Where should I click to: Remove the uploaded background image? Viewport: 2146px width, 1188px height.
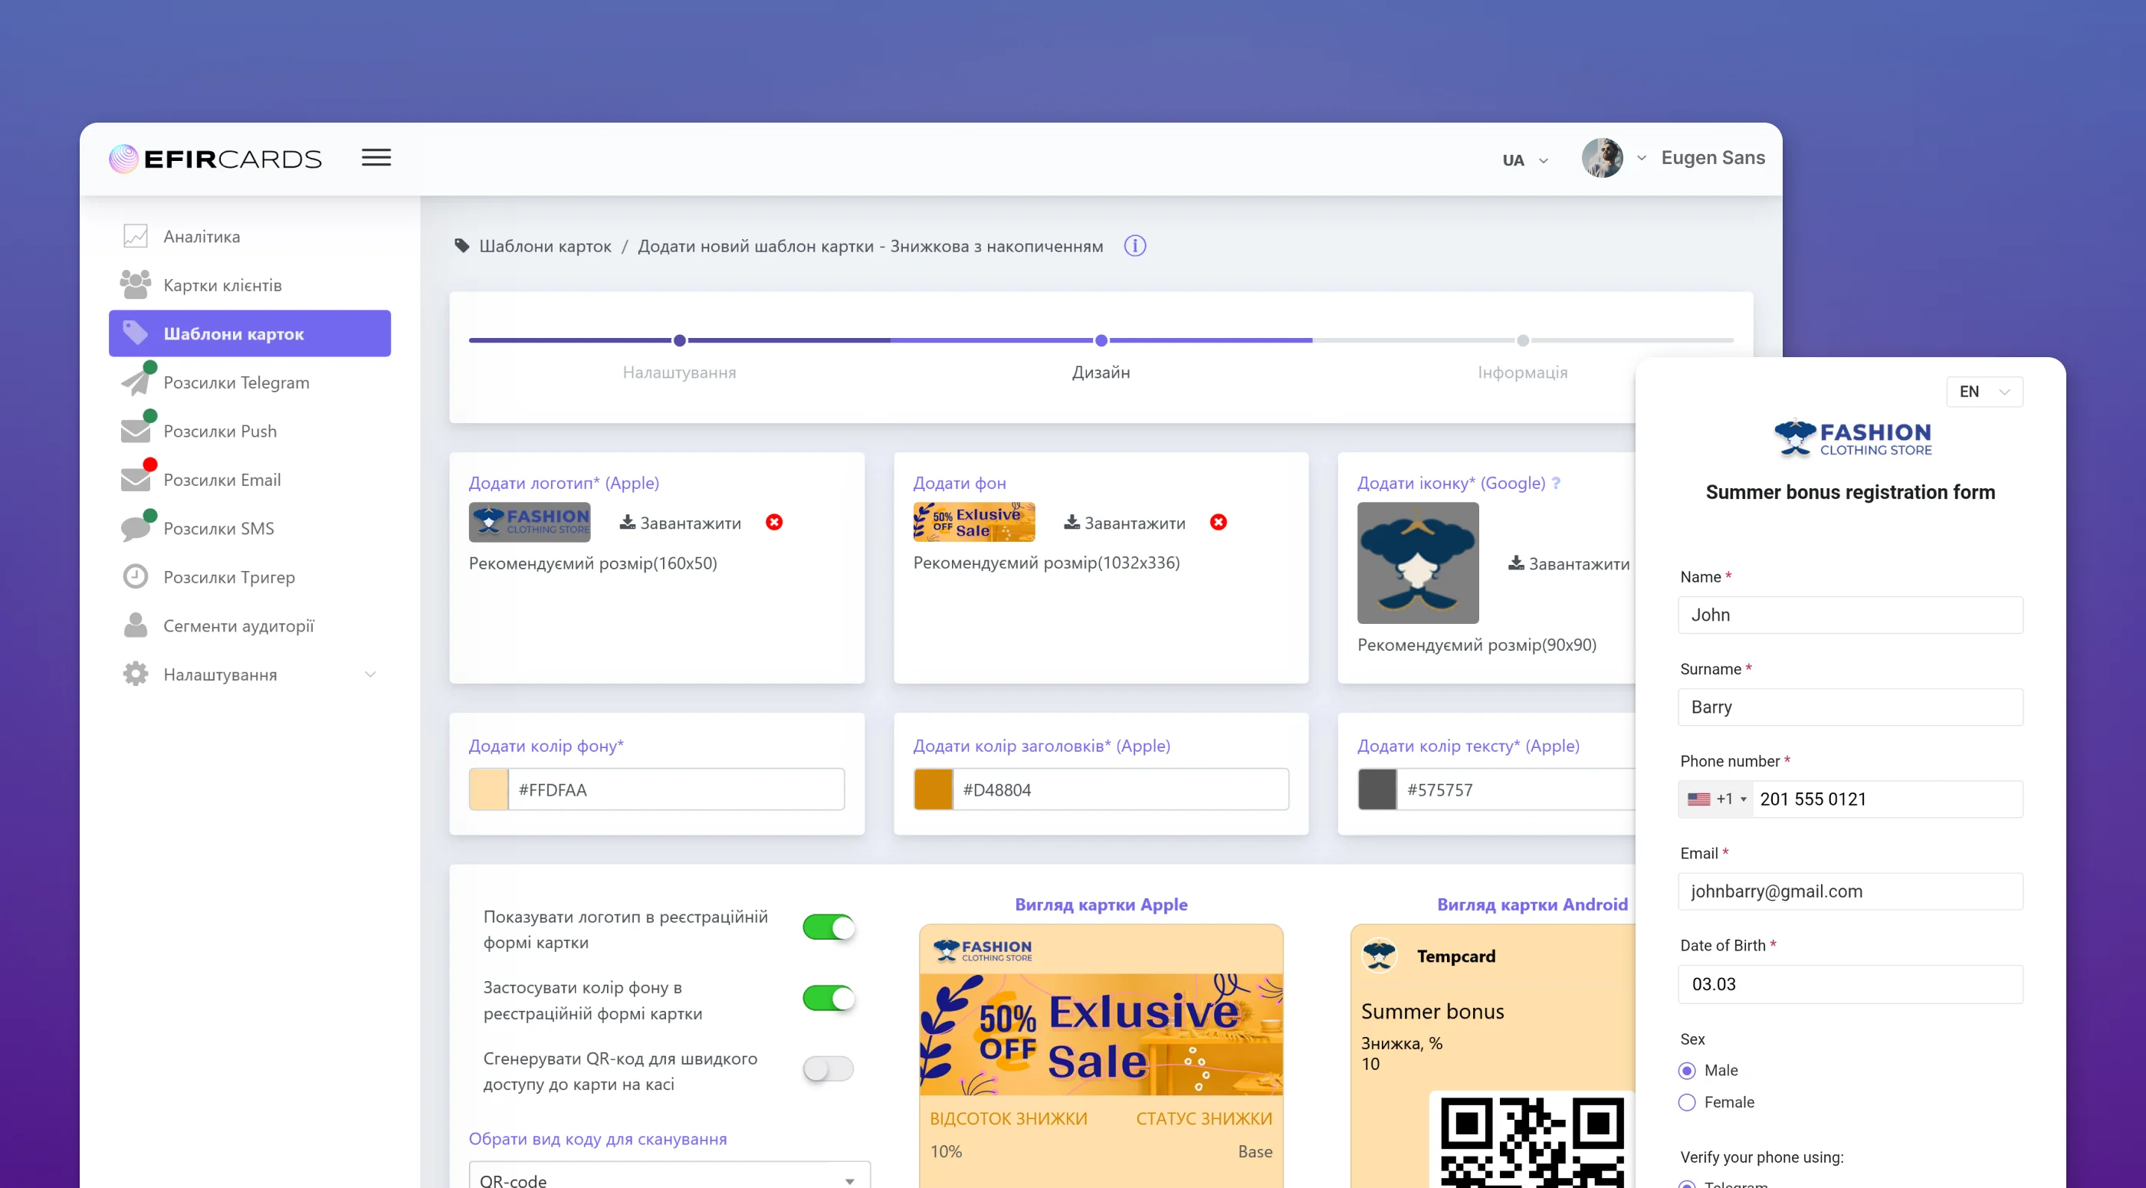click(x=1218, y=523)
